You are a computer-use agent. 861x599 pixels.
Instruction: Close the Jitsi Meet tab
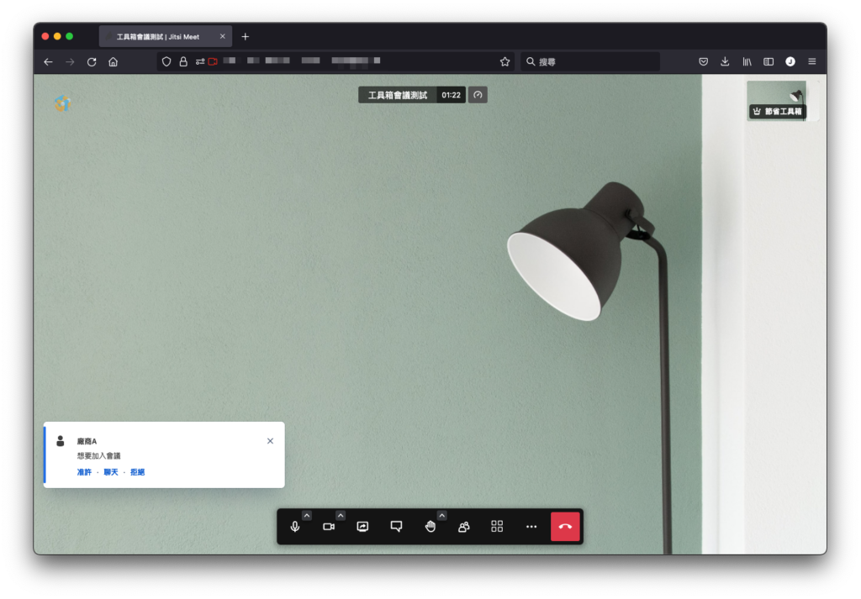222,37
